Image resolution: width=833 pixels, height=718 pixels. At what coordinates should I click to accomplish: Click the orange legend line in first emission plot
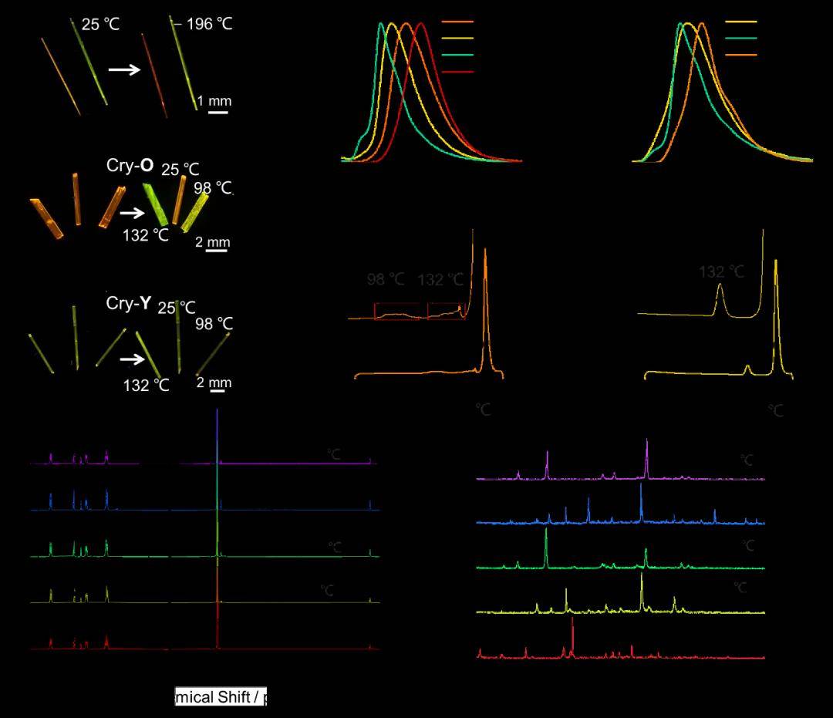point(457,22)
